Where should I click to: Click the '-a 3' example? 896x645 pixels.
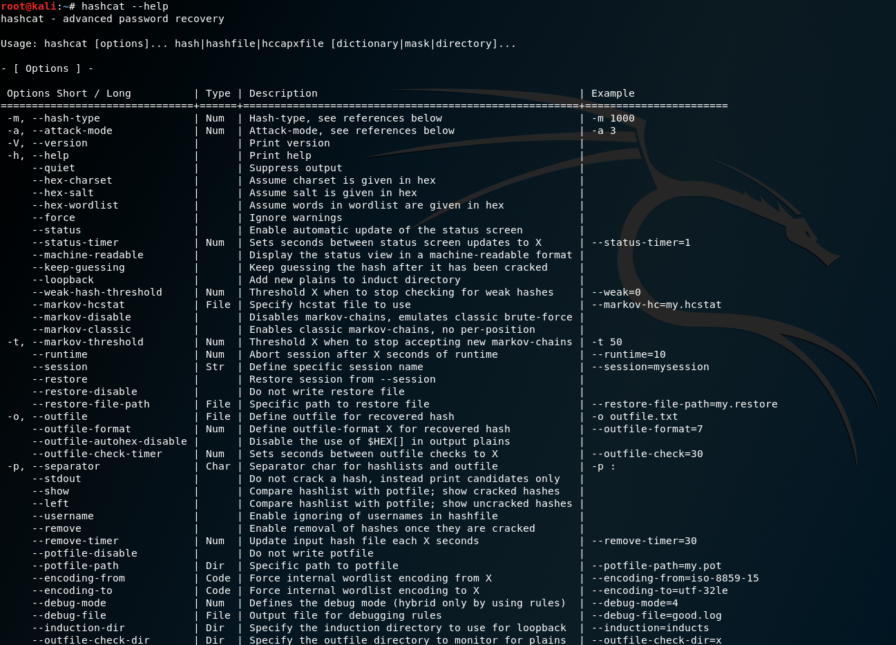604,131
